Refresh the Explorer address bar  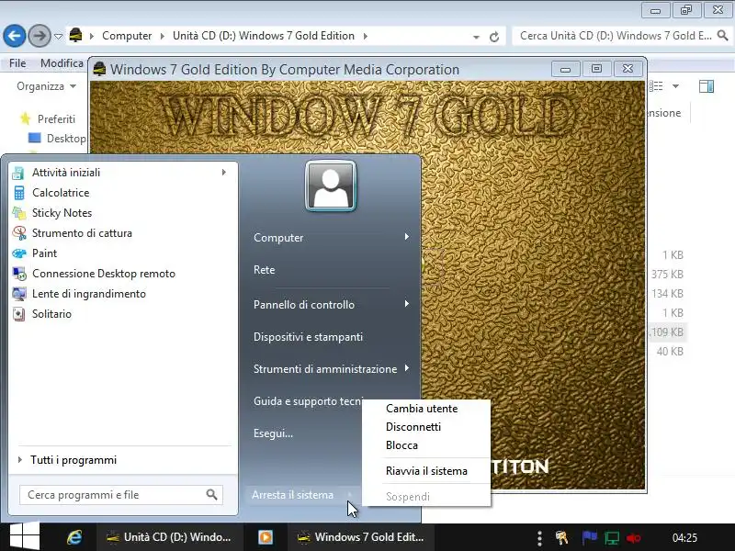494,37
